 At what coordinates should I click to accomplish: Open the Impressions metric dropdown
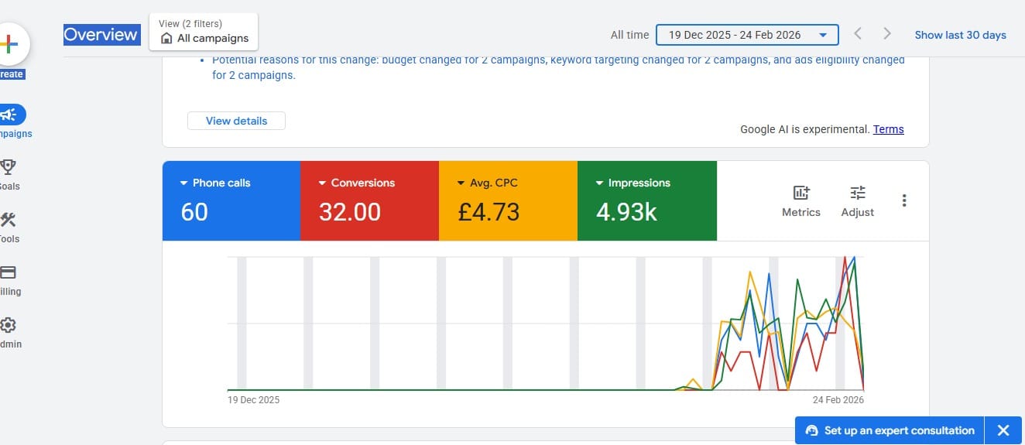point(632,183)
